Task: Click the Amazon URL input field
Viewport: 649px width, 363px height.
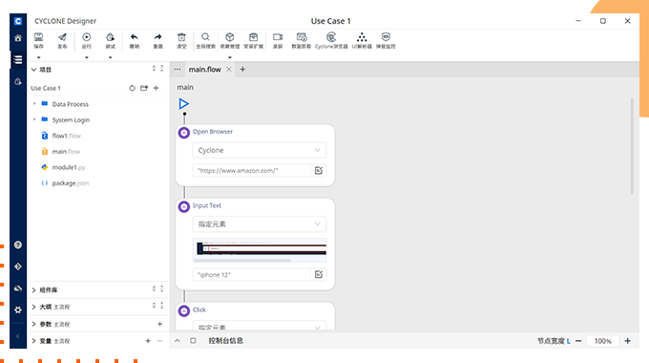Action: point(251,170)
